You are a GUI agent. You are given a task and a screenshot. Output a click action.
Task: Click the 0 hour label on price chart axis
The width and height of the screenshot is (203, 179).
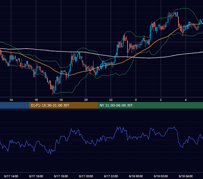(x=136, y=100)
